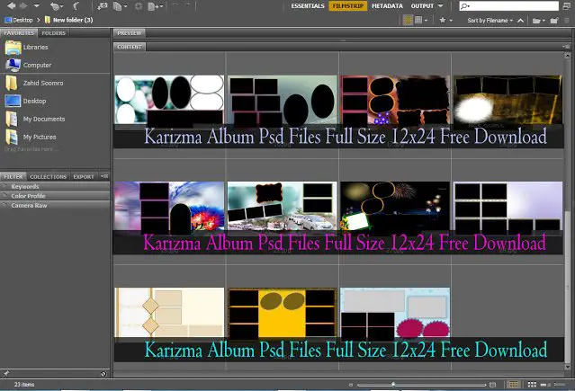Select the Filter panel tab
The width and height of the screenshot is (575, 391).
pyautogui.click(x=13, y=177)
